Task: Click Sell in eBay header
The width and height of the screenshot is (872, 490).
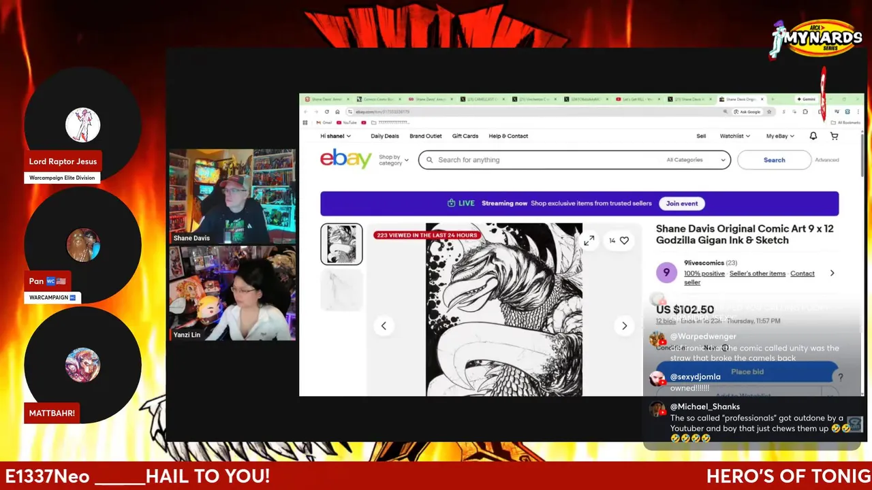Action: [x=701, y=136]
